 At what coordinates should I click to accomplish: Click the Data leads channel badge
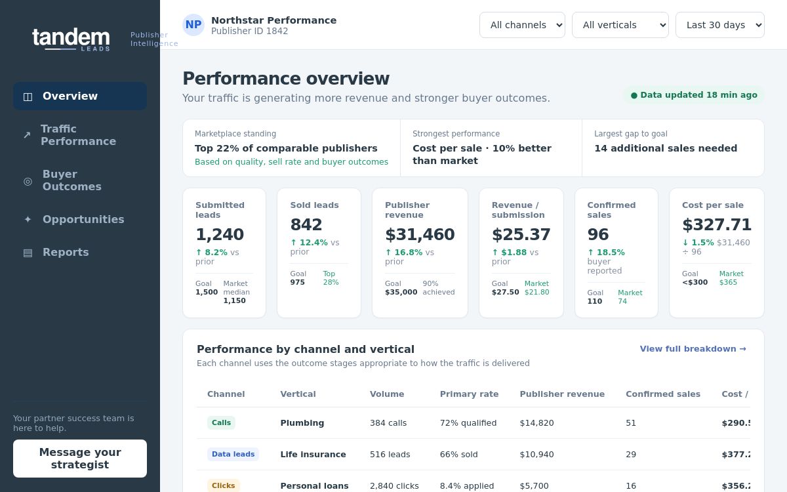(x=233, y=455)
